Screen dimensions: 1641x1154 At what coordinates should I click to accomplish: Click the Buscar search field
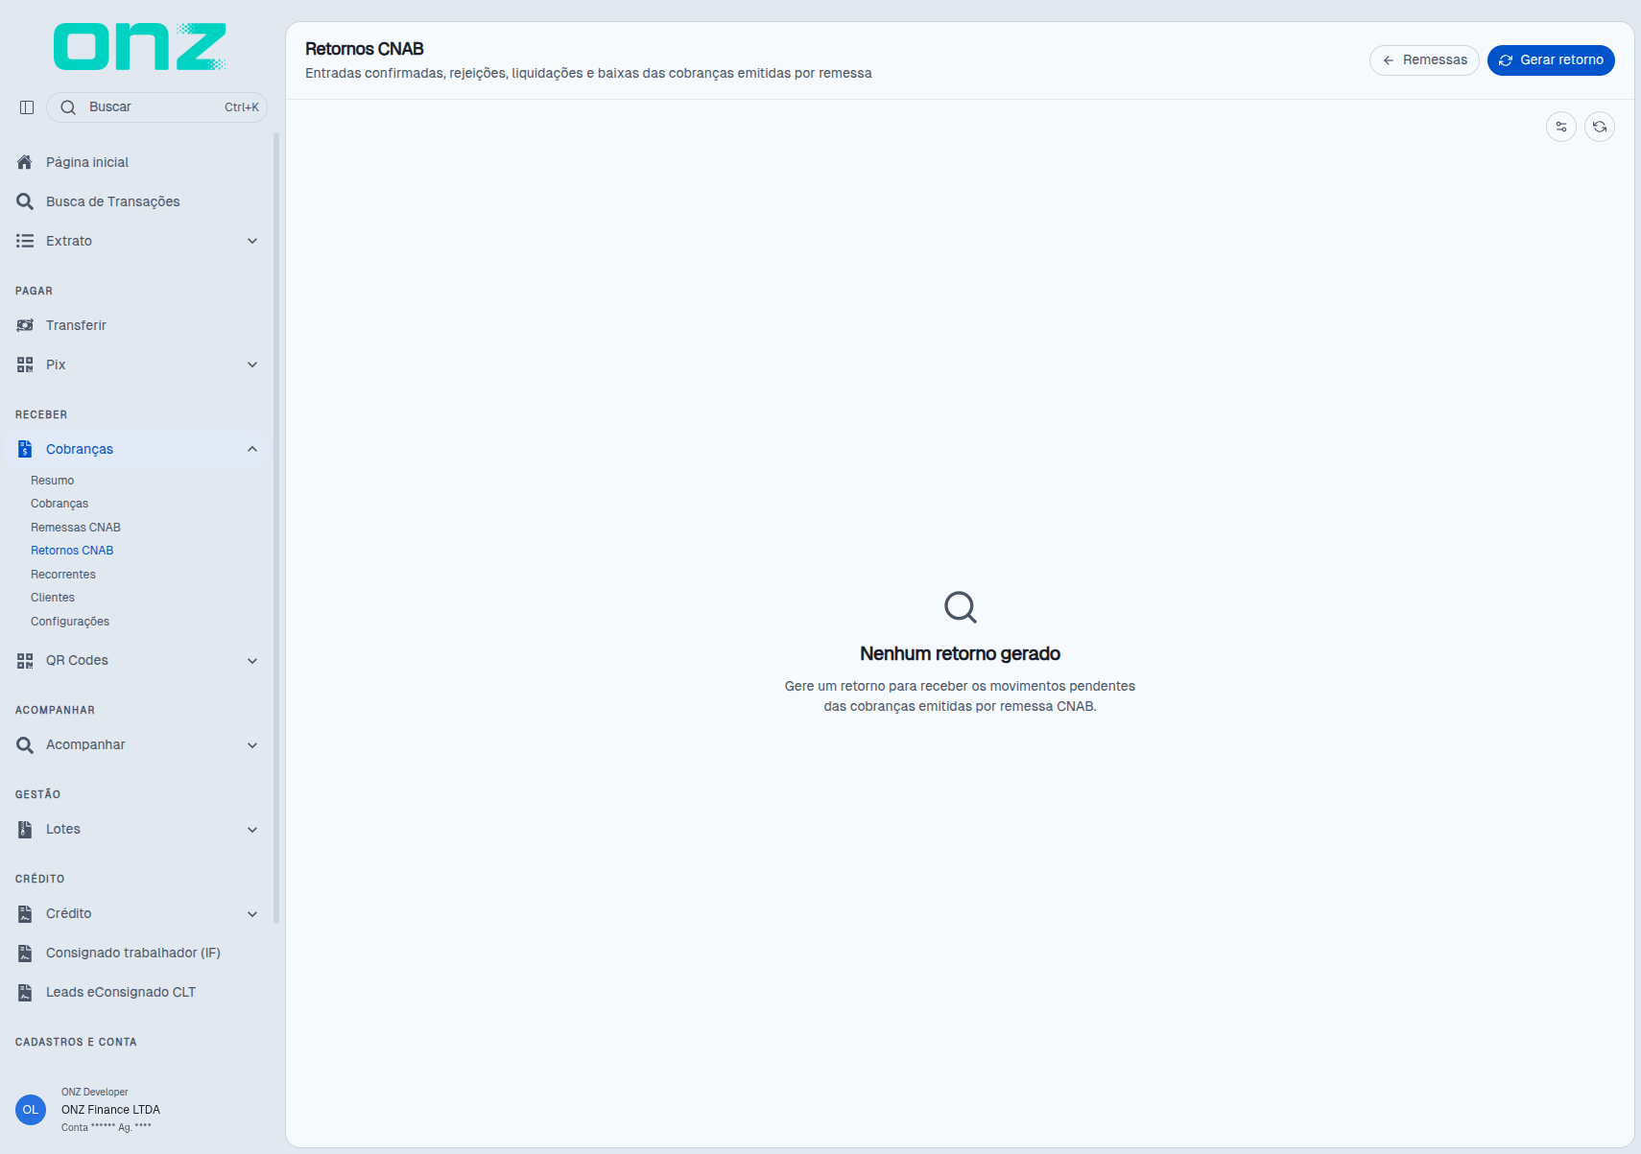156,107
